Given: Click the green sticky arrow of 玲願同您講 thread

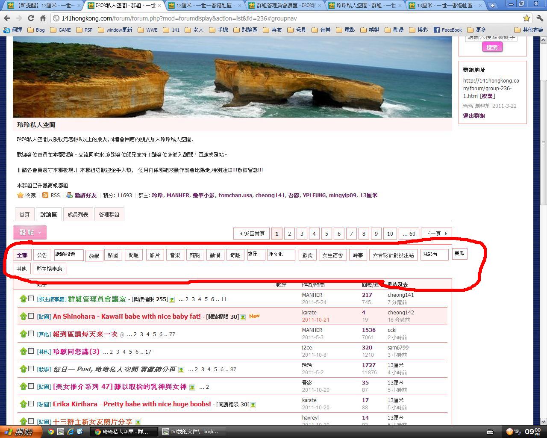Looking at the screenshot, I should 23,352.
